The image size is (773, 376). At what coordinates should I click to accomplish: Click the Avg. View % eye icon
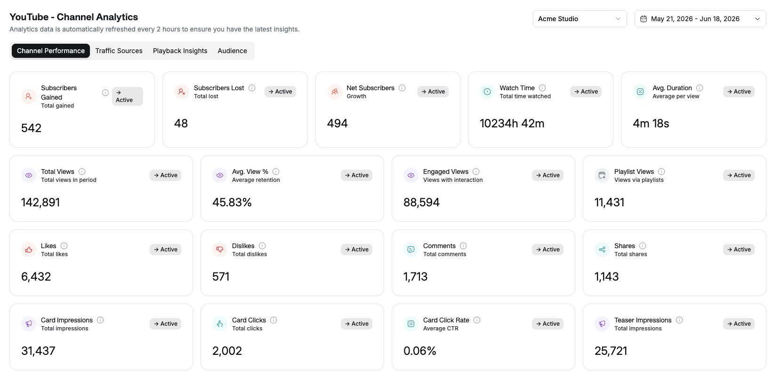click(220, 175)
